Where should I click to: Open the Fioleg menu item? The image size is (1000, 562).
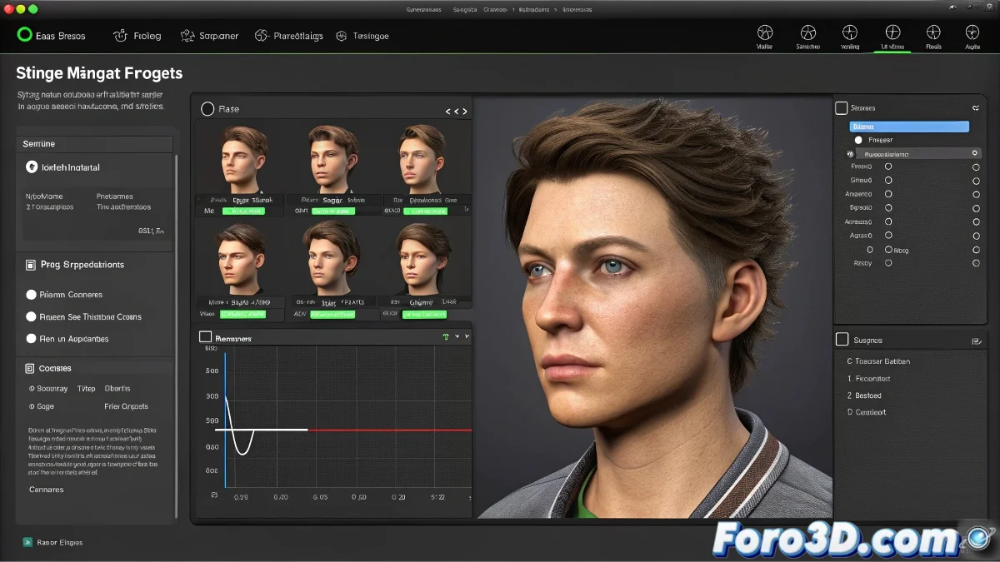point(147,36)
